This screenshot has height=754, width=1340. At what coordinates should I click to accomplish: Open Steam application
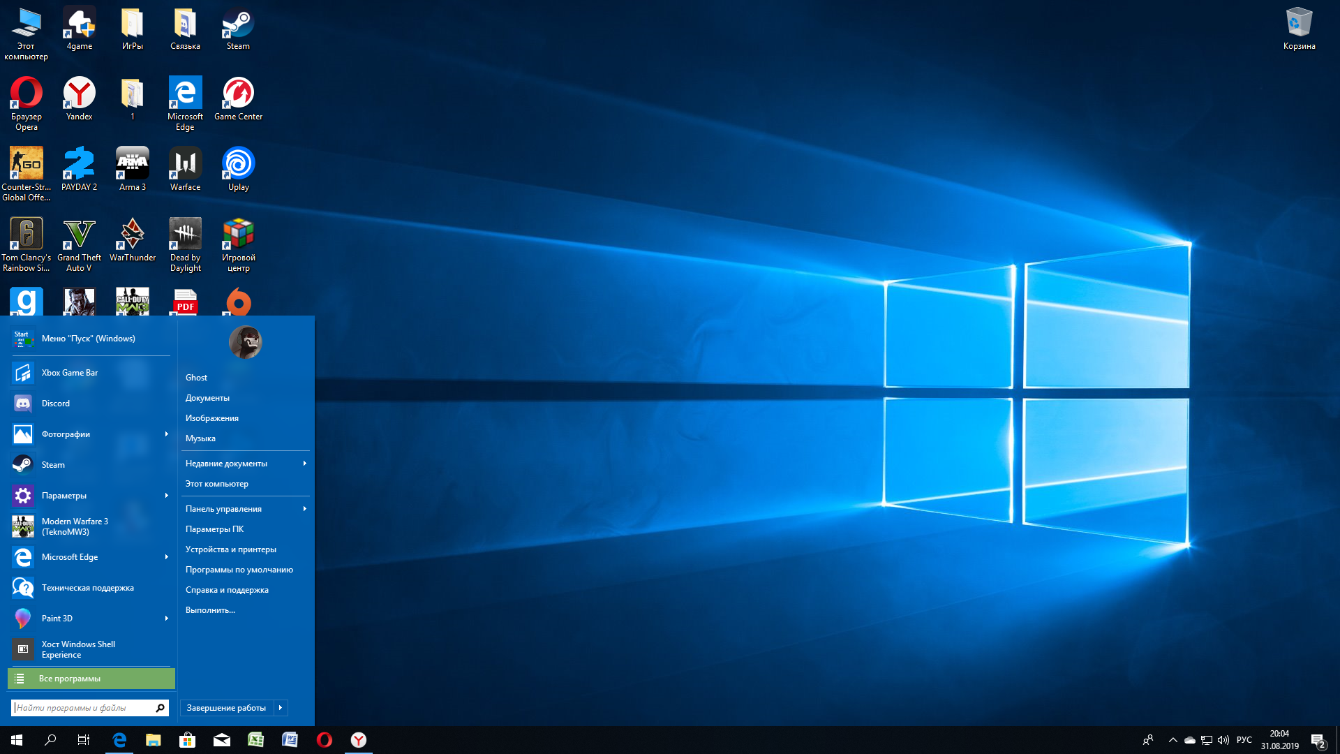[52, 464]
